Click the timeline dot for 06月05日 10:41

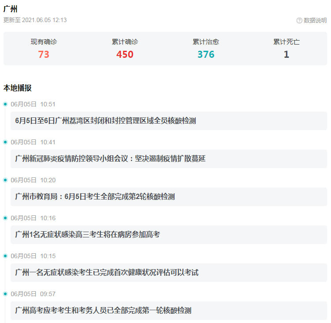(5, 142)
